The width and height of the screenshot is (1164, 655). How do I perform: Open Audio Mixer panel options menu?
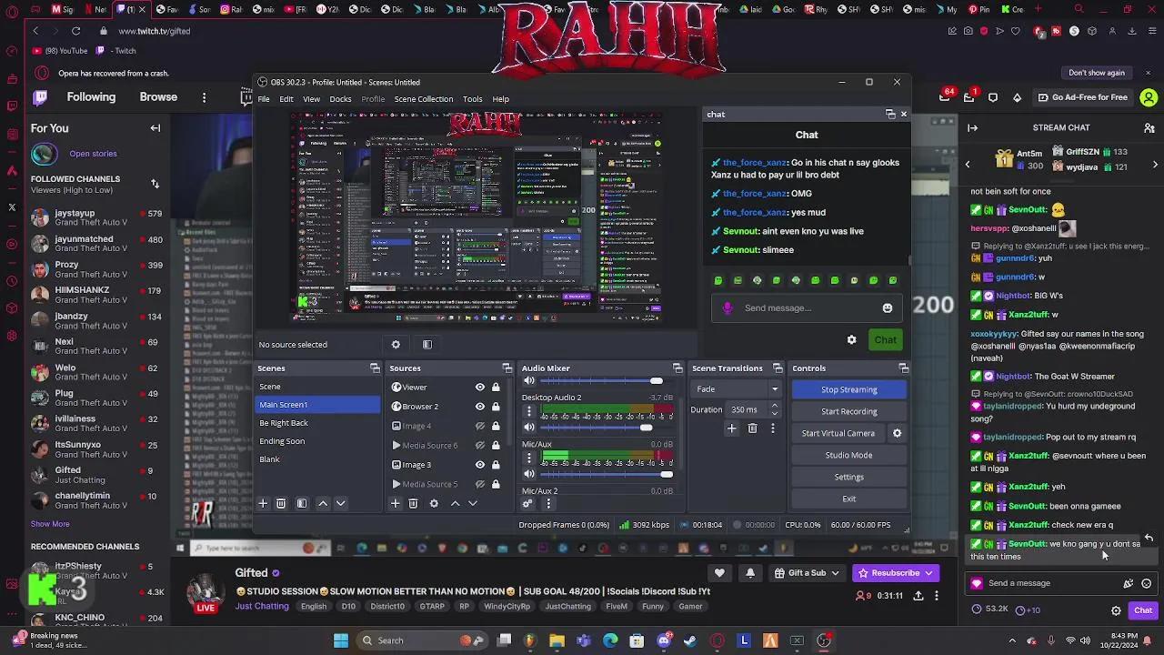click(x=547, y=503)
